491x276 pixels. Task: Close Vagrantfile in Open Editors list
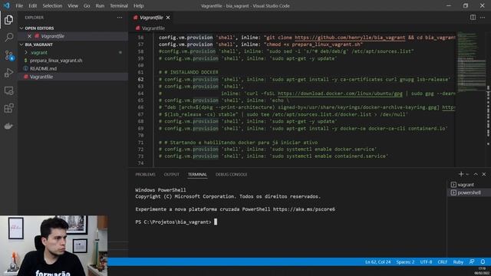click(29, 36)
